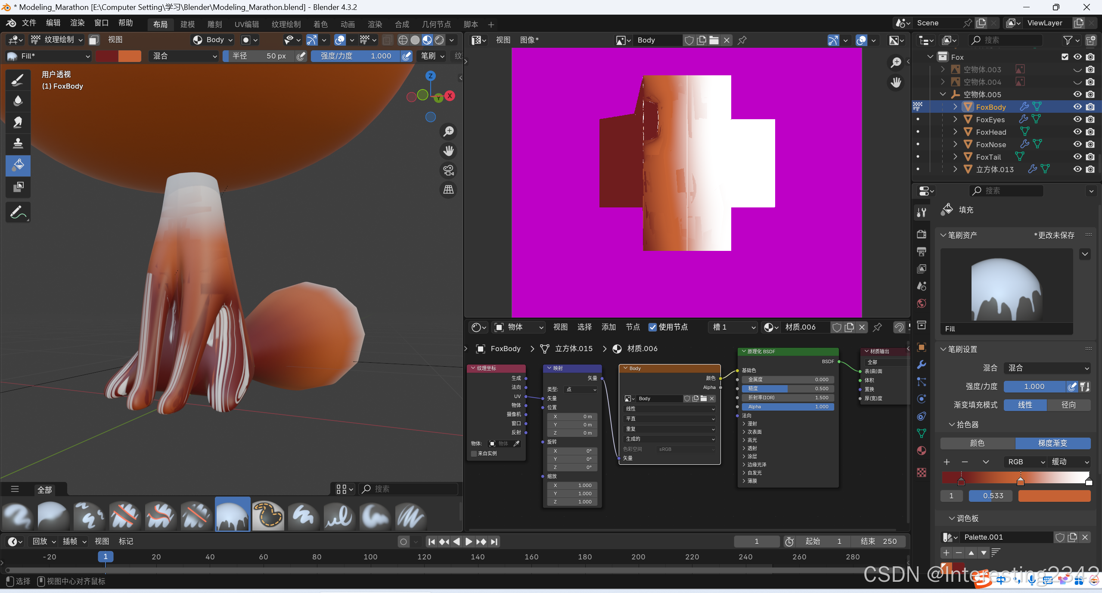Viewport: 1102px width, 593px height.
Task: Click the orange secondary color swatch
Action: [x=130, y=56]
